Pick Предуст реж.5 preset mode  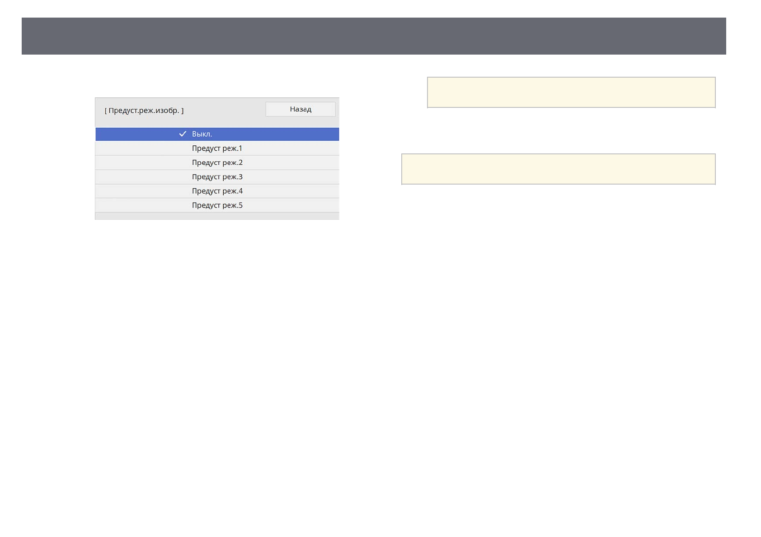click(x=217, y=205)
